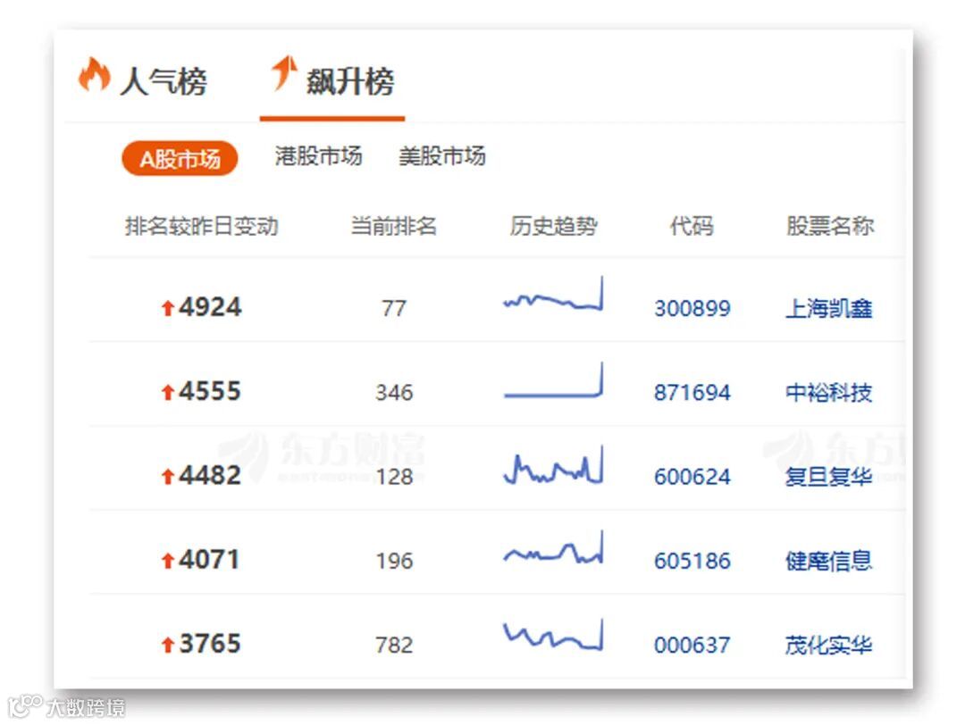Screen dimensions: 965x725
Task: Click red up arrow next to 3765
Action: tap(167, 645)
